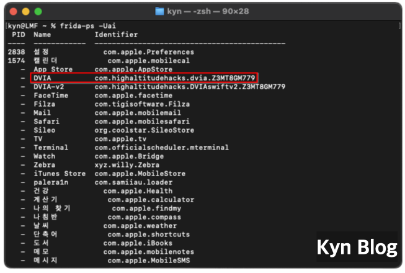405x273 pixels.
Task: Click identifier com.apple.mobilecal
Action: [148, 61]
